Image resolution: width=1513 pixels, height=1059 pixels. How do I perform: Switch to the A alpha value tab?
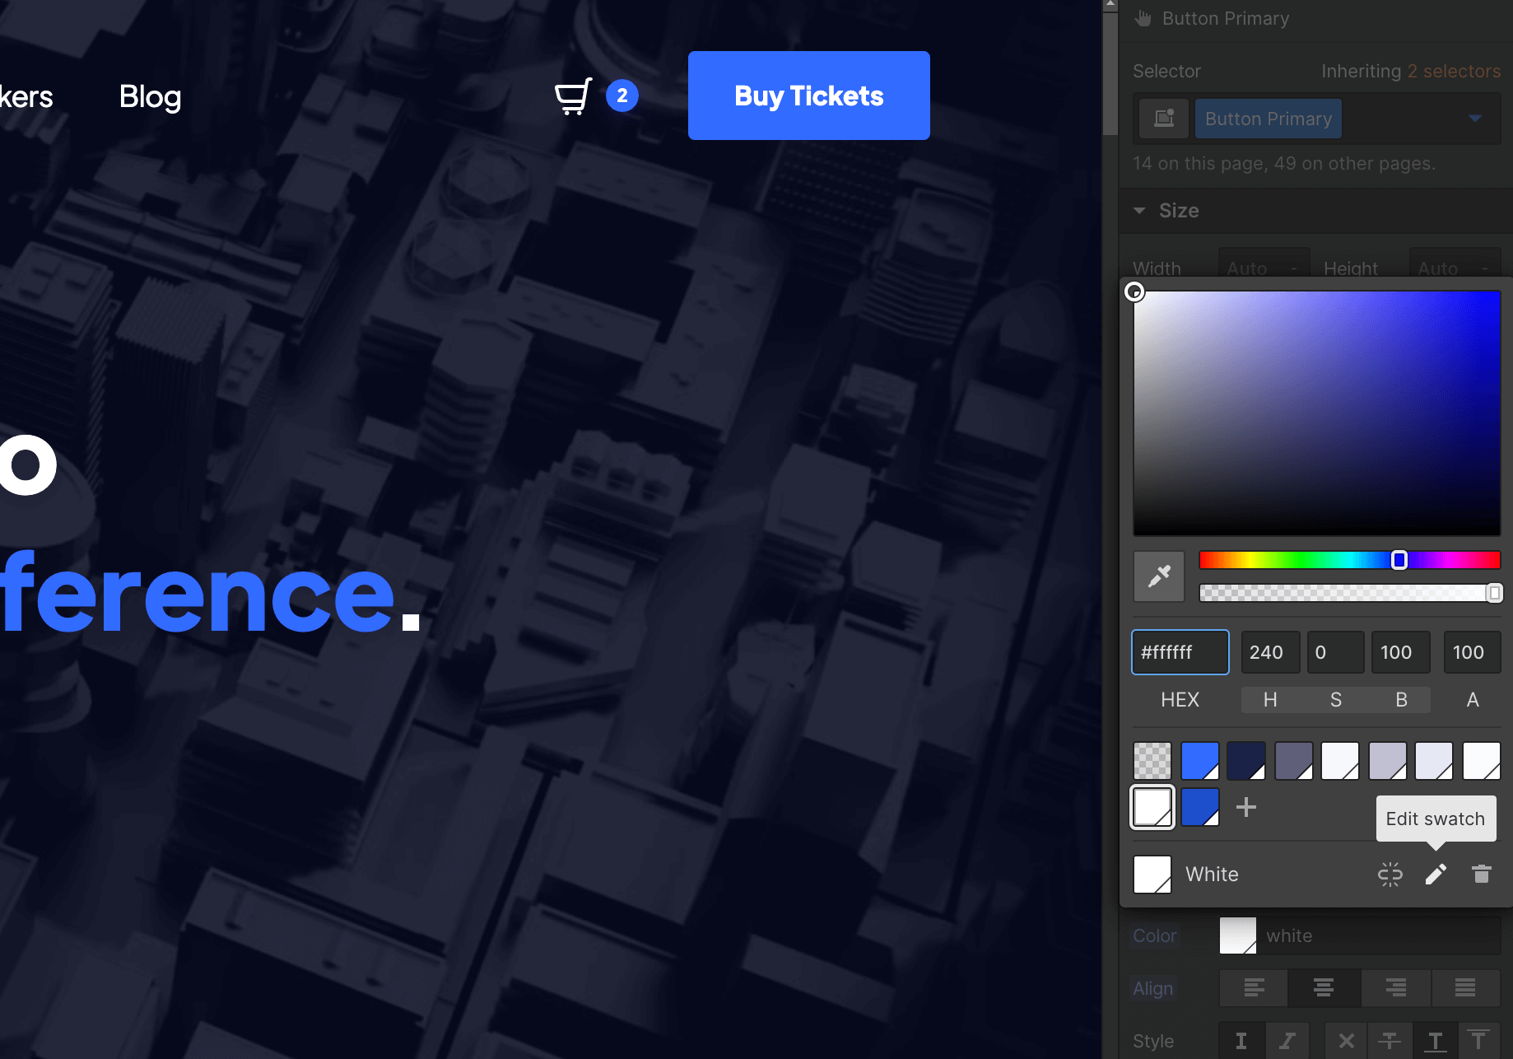tap(1472, 699)
